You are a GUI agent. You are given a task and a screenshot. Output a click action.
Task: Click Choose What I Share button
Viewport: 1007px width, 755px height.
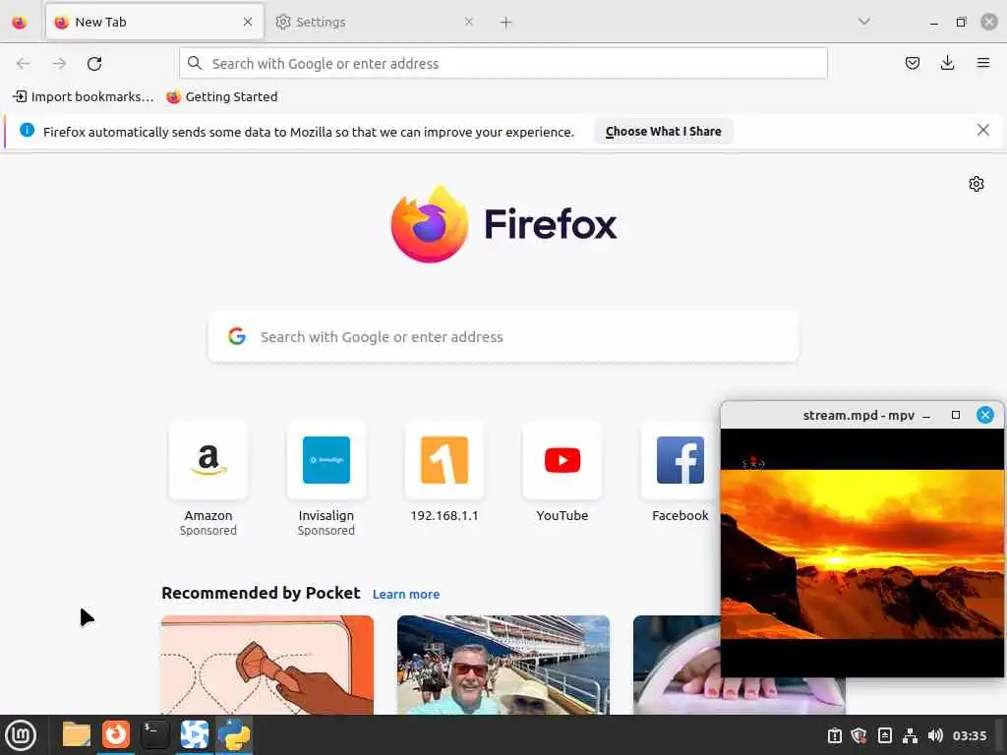click(x=664, y=132)
